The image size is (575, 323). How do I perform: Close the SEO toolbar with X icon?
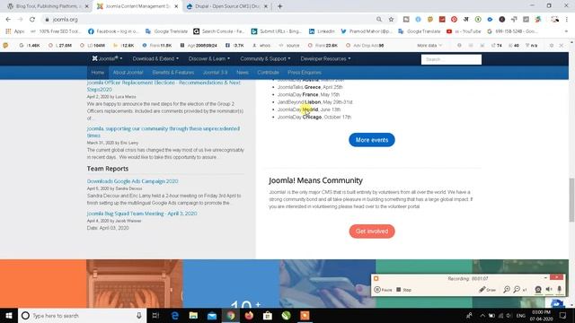pyautogui.click(x=561, y=46)
